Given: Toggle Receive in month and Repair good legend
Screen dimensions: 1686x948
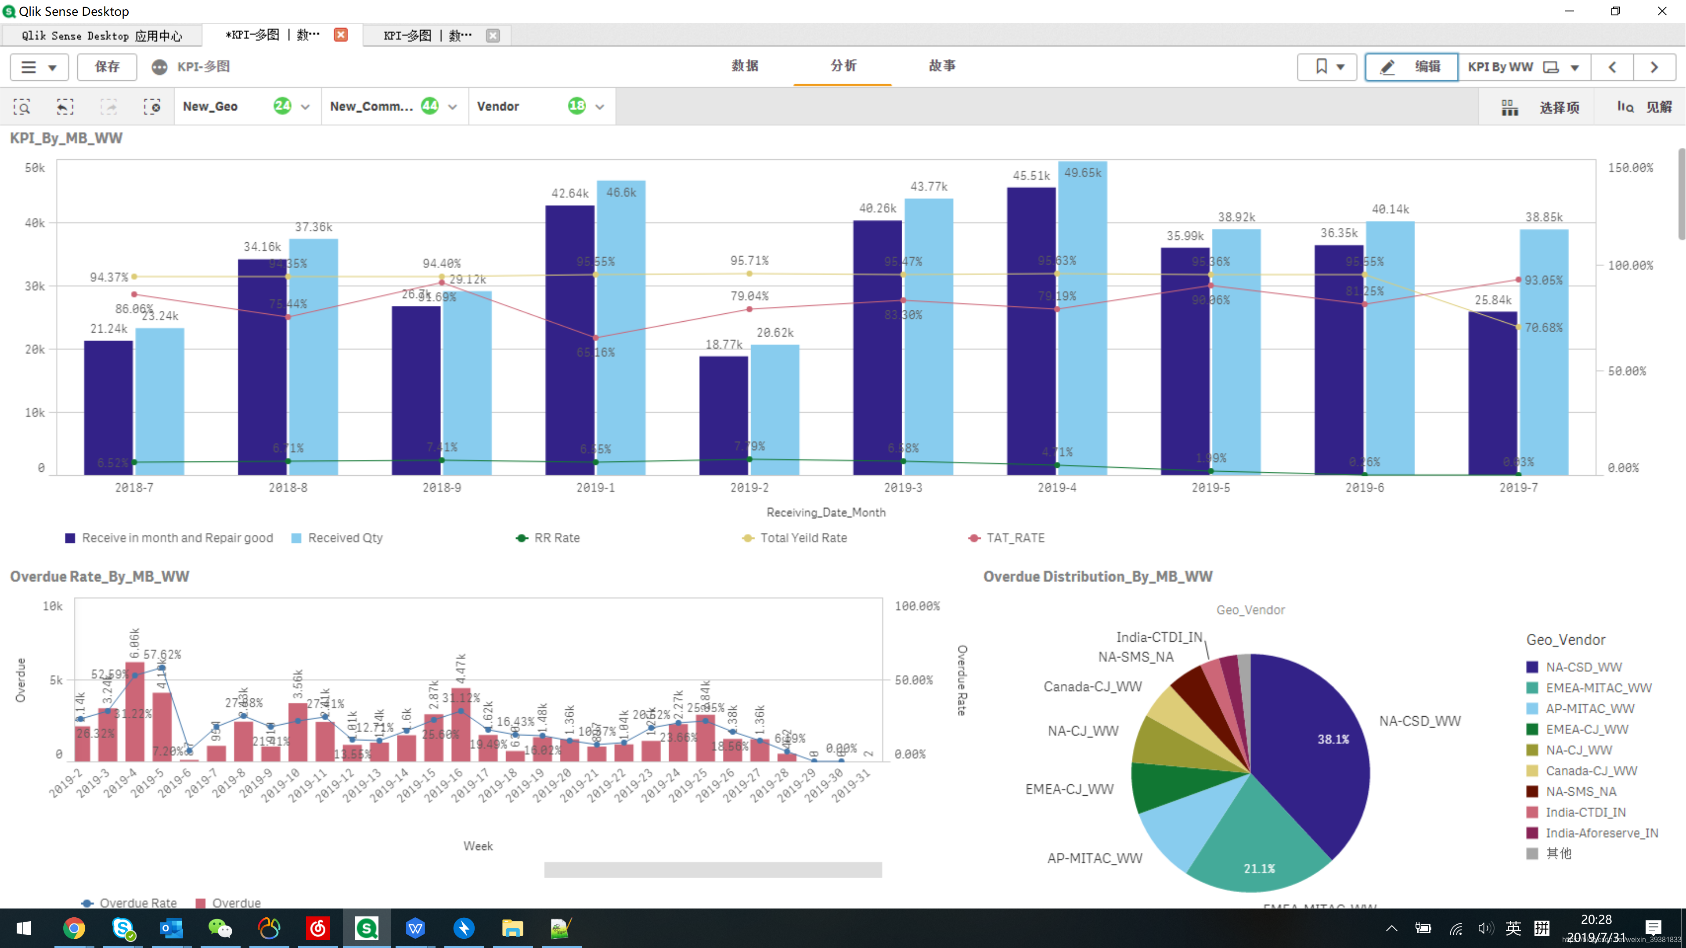Looking at the screenshot, I should coord(169,538).
